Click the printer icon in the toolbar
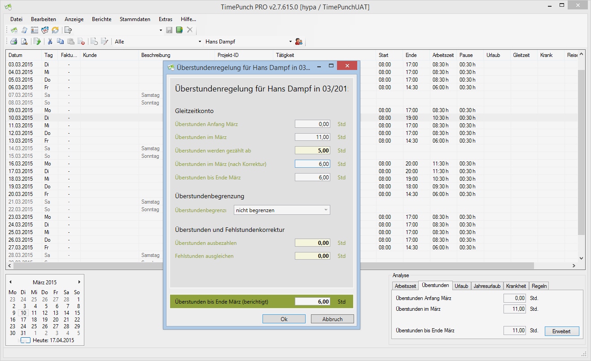591x361 pixels. pos(14,42)
